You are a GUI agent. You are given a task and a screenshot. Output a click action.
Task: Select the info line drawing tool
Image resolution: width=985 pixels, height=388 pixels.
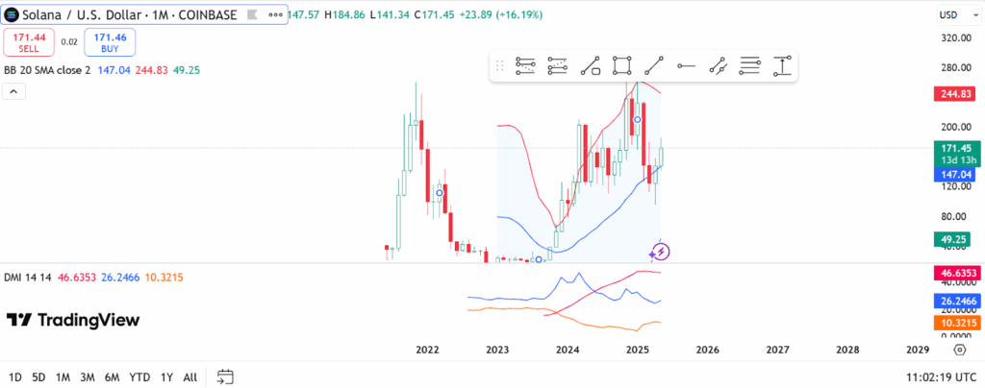tap(590, 65)
